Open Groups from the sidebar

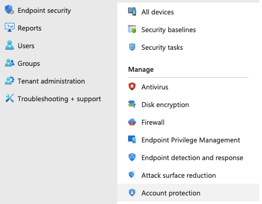point(29,64)
